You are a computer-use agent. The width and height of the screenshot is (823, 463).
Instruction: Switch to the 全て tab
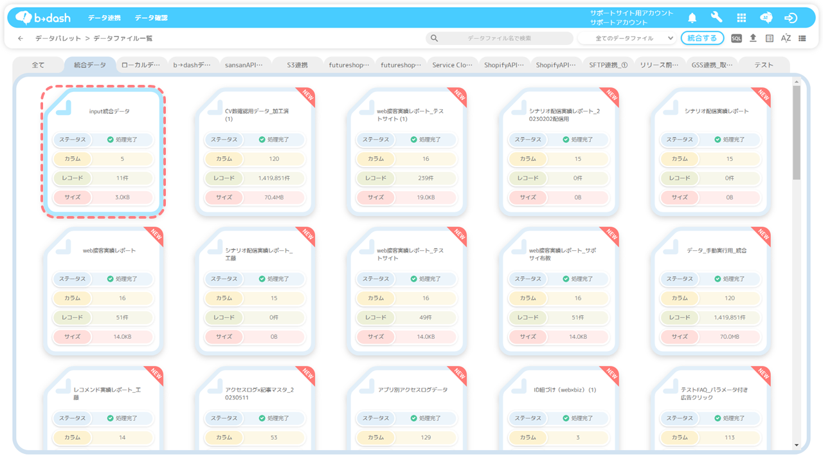39,65
